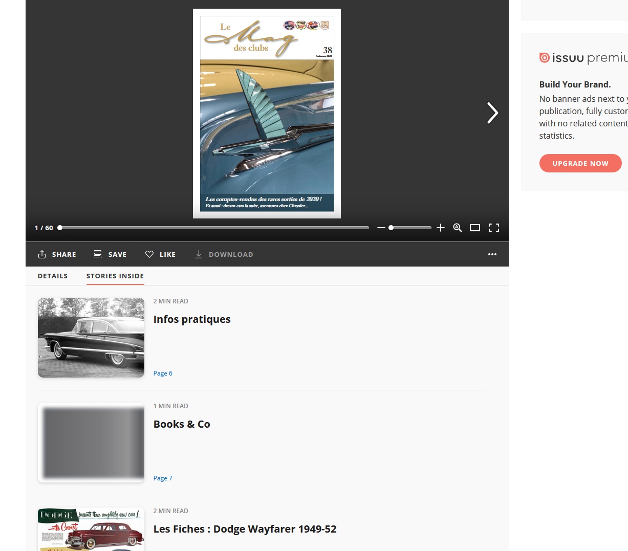The image size is (628, 551).
Task: Open Page 7 of Books & Co
Action: (x=163, y=478)
